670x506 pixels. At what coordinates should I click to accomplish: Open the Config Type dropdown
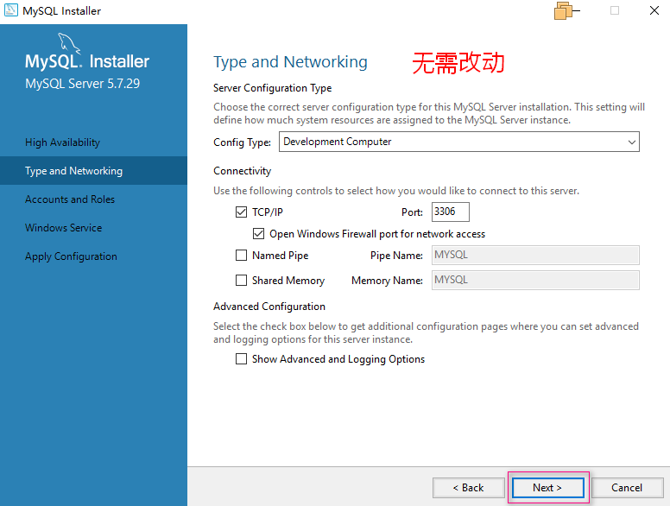pos(459,142)
